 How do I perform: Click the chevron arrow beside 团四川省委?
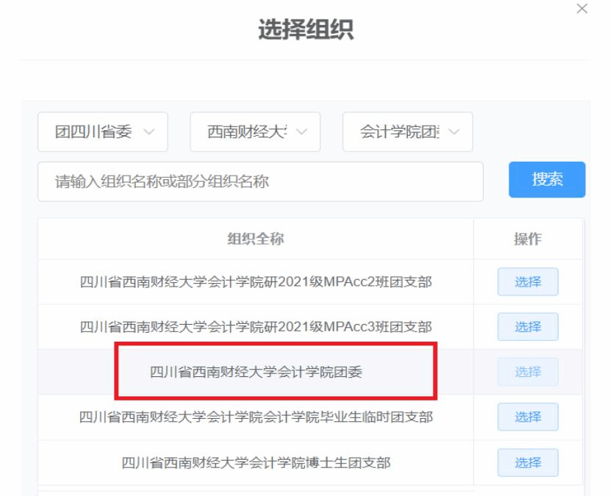(x=149, y=132)
